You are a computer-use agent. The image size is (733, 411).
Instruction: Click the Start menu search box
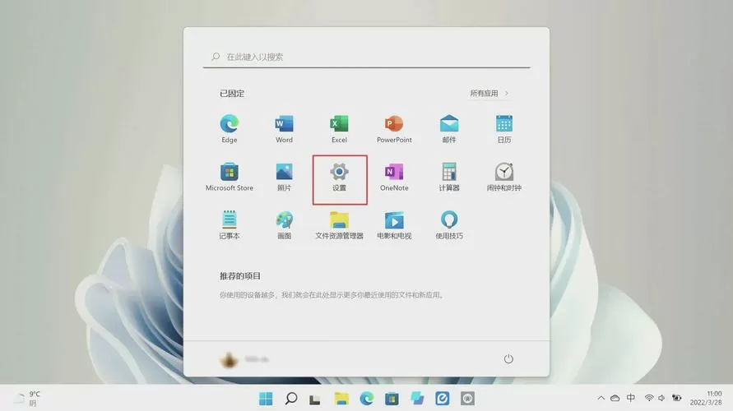click(x=367, y=57)
